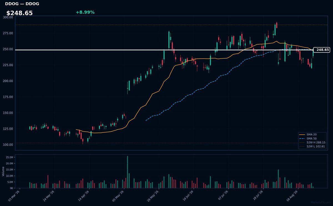Screen dimensions: 333x206
Task: Click the 5.0M volume axis label
Action: (11, 182)
